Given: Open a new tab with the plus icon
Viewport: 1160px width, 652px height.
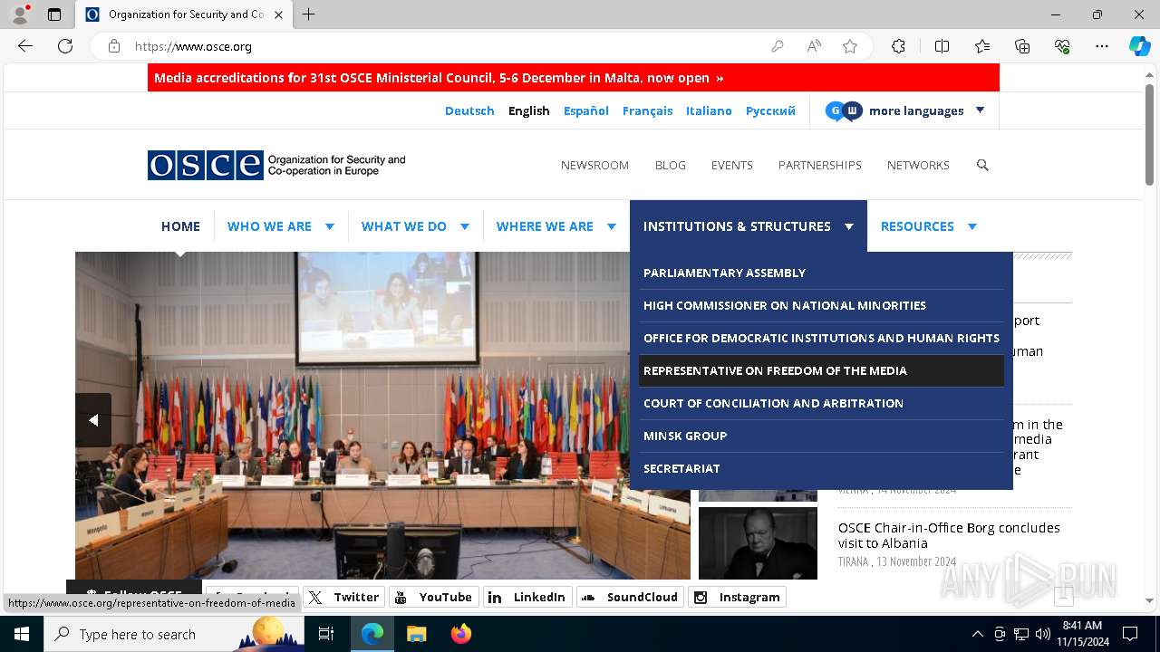Looking at the screenshot, I should point(309,14).
